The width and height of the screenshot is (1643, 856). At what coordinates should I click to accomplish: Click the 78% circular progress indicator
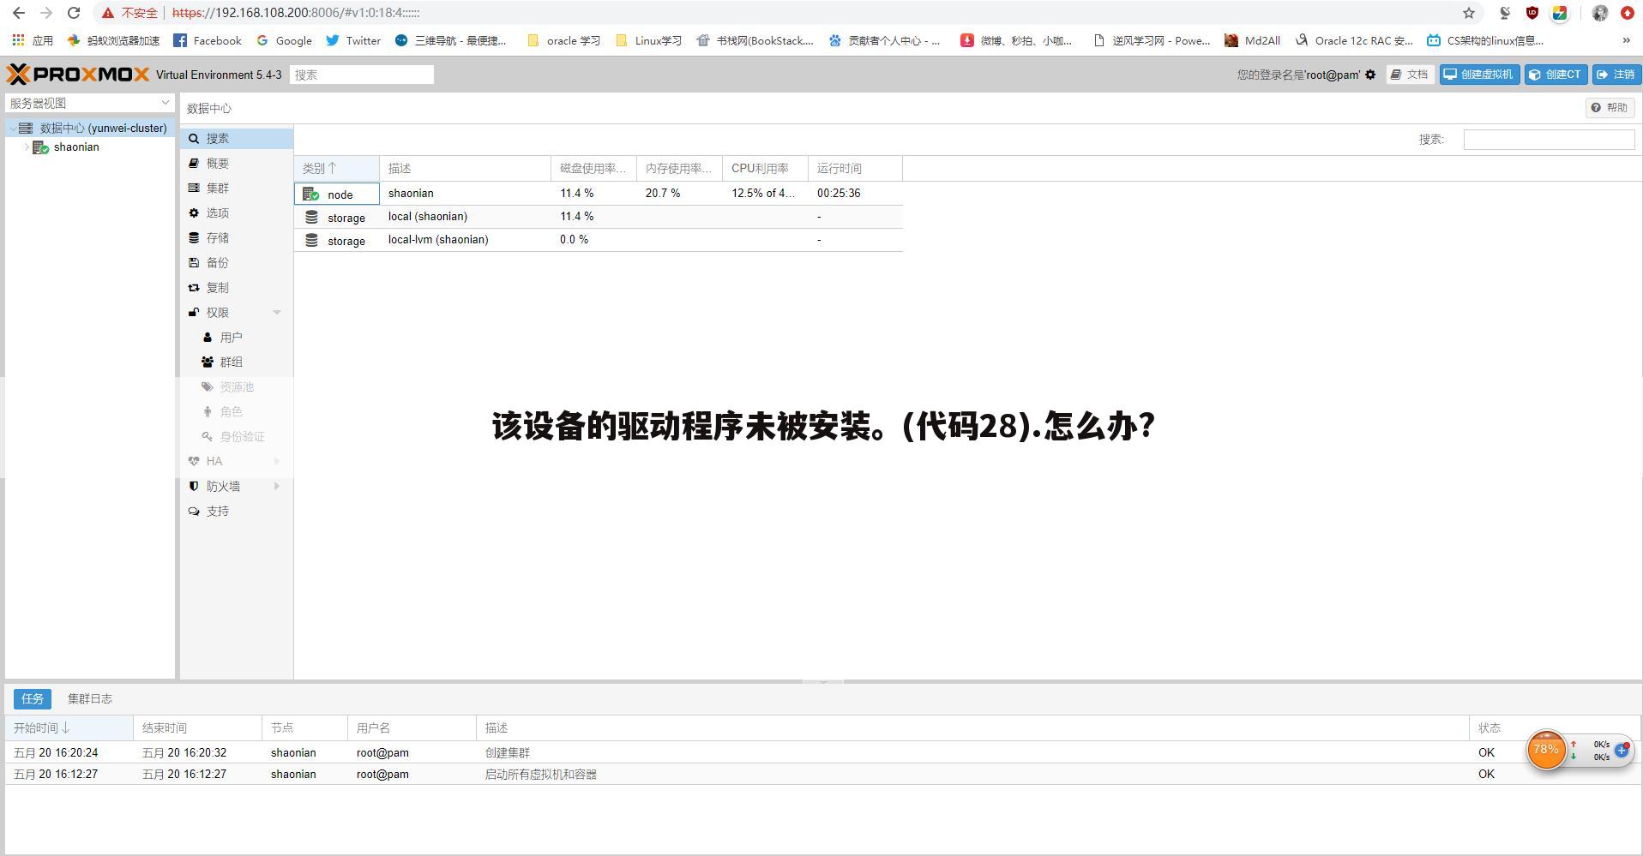1546,750
